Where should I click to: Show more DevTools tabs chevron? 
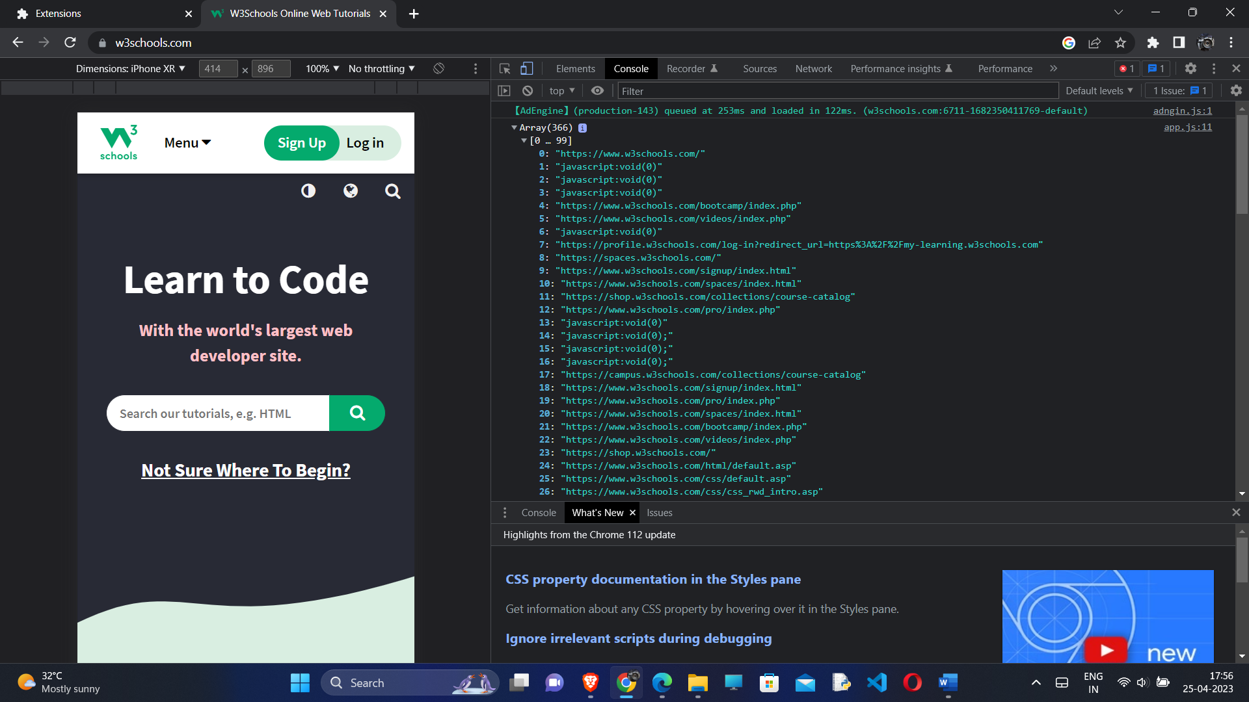point(1053,68)
